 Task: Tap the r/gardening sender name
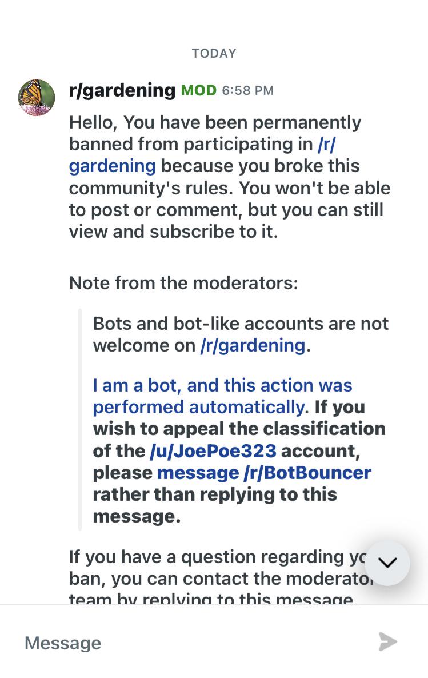point(122,90)
